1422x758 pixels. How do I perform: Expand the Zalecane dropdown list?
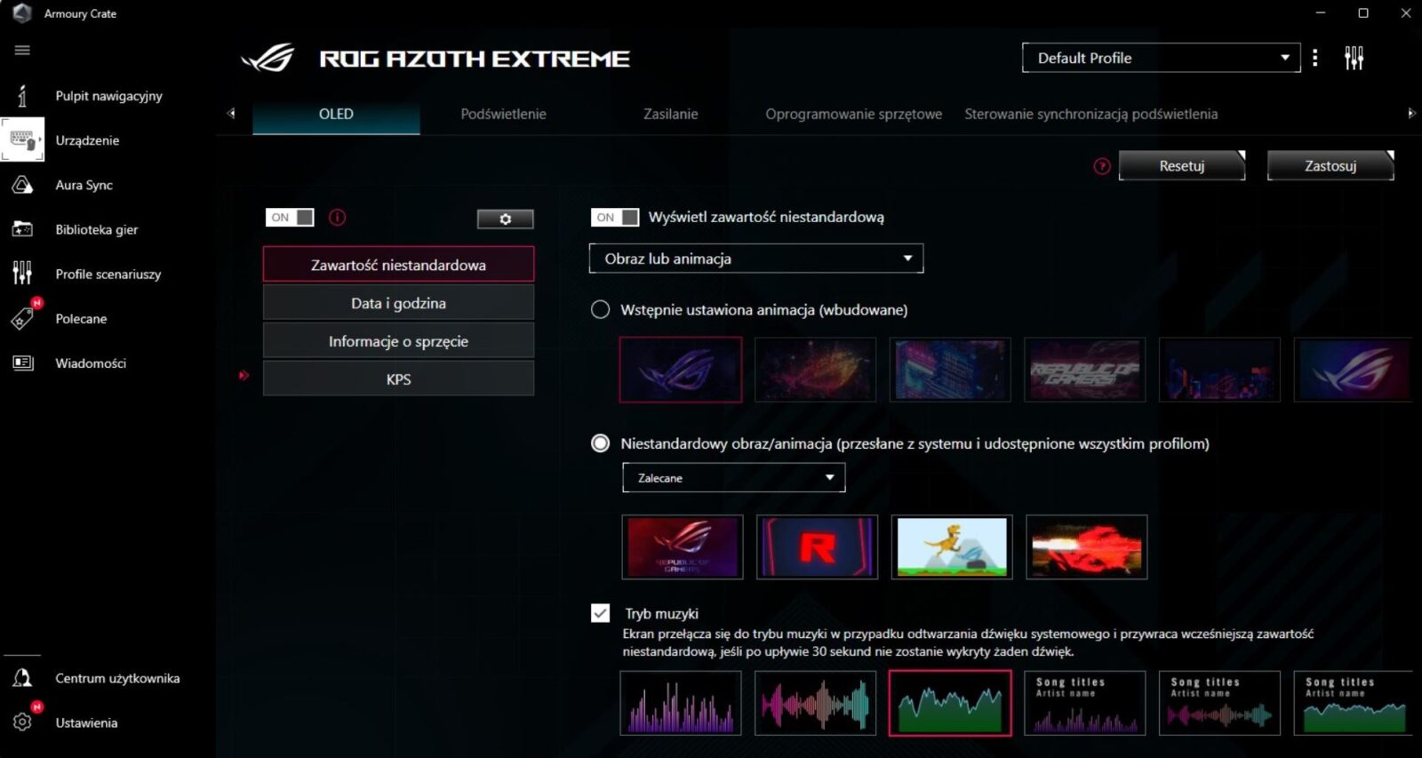[x=733, y=478]
